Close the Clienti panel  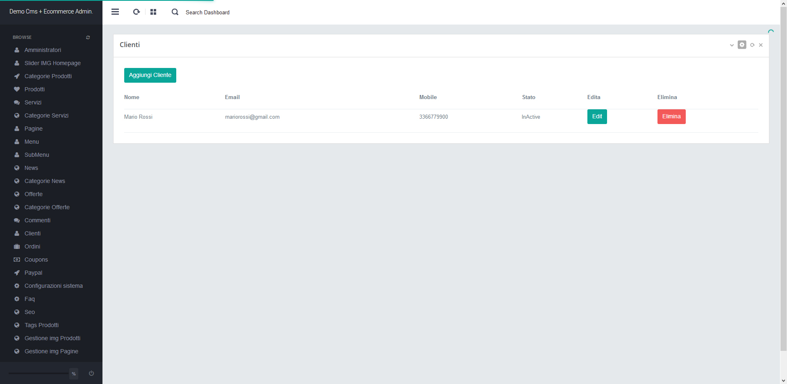(x=761, y=45)
